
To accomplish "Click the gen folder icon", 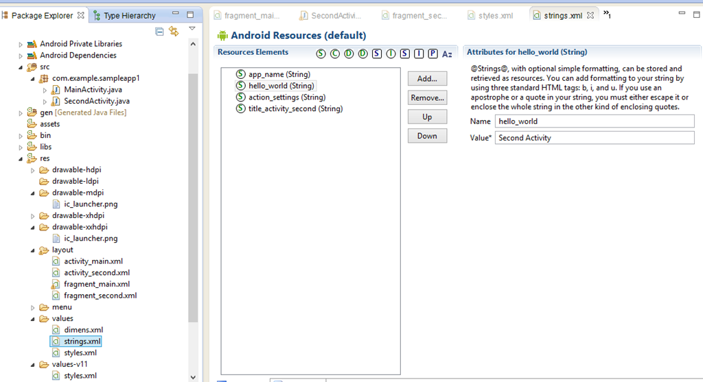I will pos(32,112).
